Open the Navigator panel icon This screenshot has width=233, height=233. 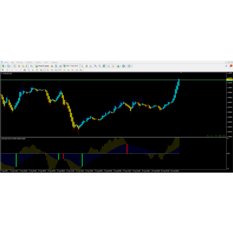23,66
